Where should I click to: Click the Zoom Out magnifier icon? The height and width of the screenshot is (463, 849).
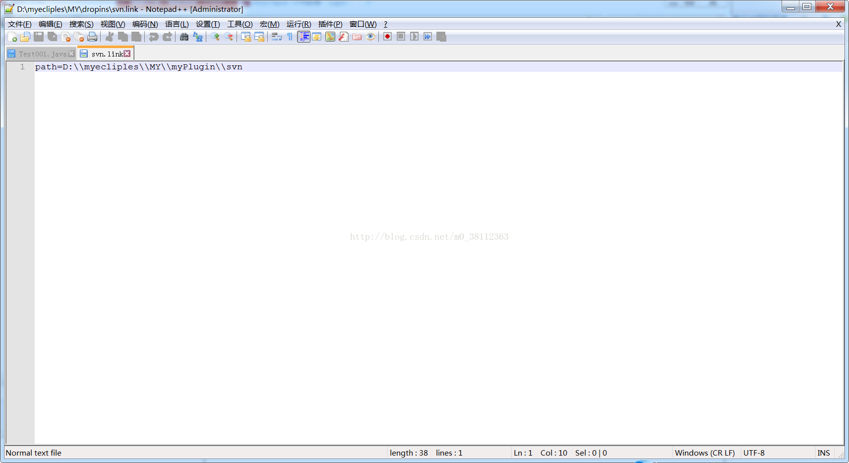click(229, 37)
